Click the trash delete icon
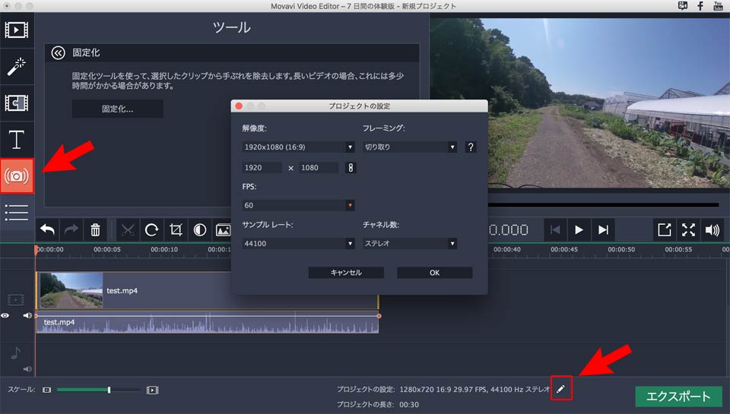730x414 pixels. click(95, 230)
